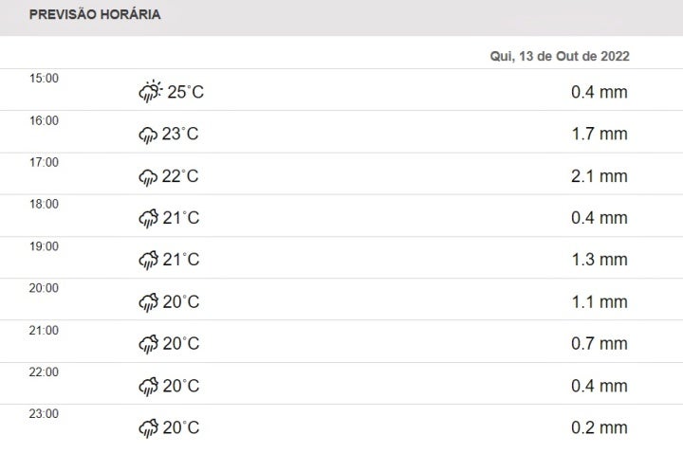683x453 pixels.
Task: Click the 15:00 sun and rain icon
Action: click(151, 92)
